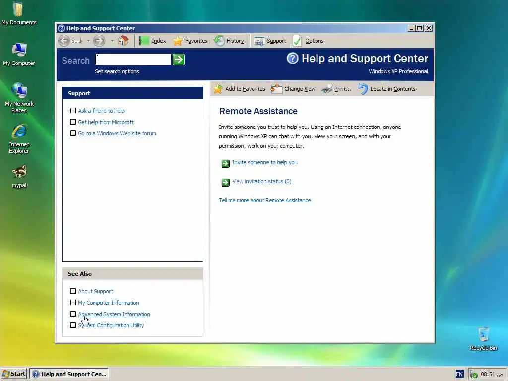
Task: Open About Support link
Action: 96,291
